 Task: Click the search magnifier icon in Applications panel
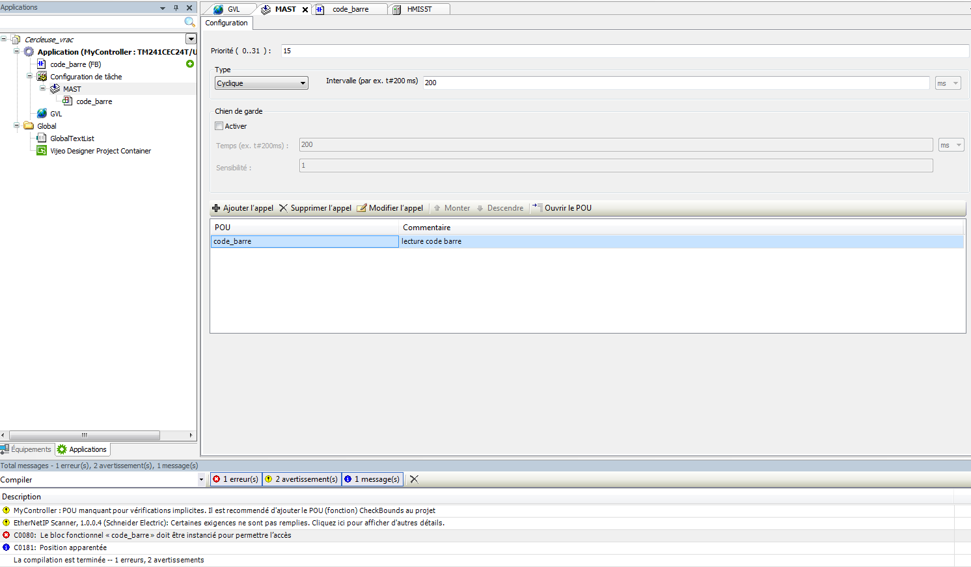click(x=189, y=22)
